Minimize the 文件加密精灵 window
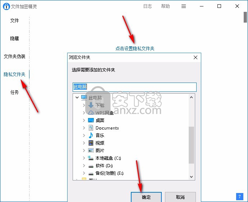 tap(202, 6)
